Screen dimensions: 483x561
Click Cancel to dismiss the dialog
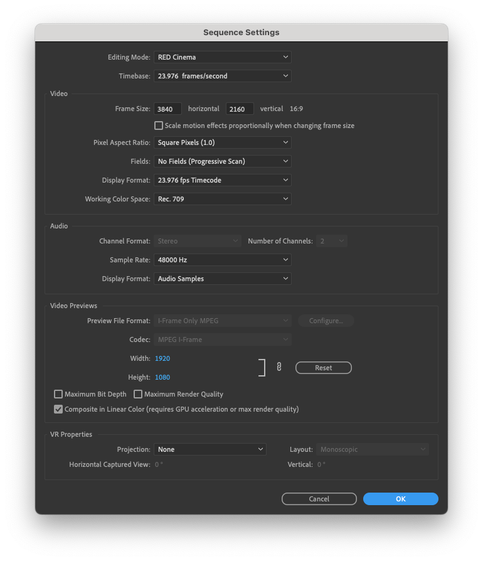pyautogui.click(x=319, y=499)
